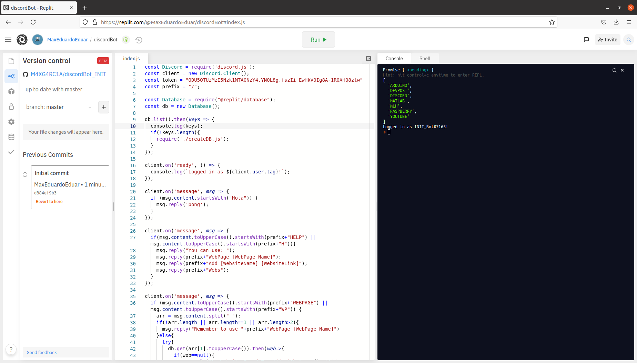Open the repl history icon
The image size is (637, 363).
click(139, 40)
